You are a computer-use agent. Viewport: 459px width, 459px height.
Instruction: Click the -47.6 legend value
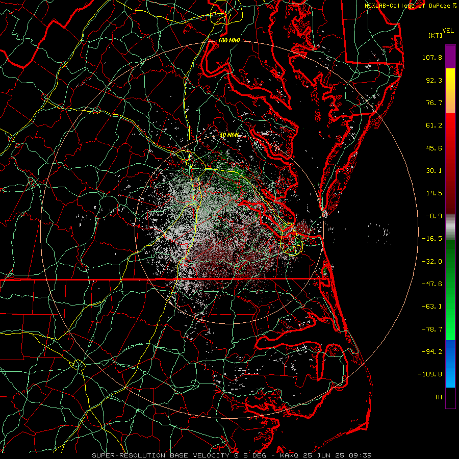(x=432, y=284)
